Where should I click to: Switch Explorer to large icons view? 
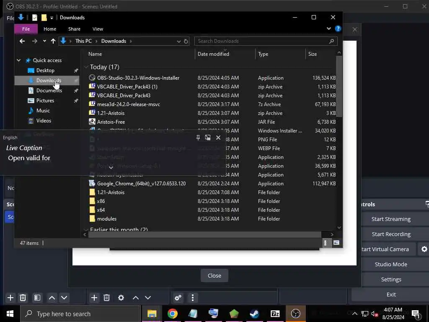coord(336,243)
